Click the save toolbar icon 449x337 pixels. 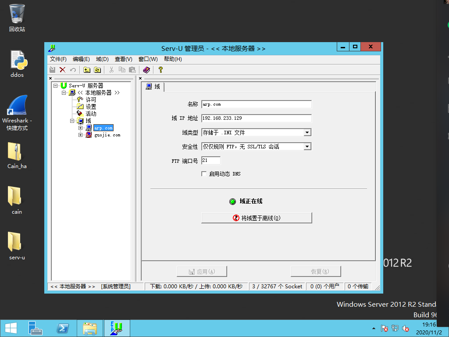53,70
